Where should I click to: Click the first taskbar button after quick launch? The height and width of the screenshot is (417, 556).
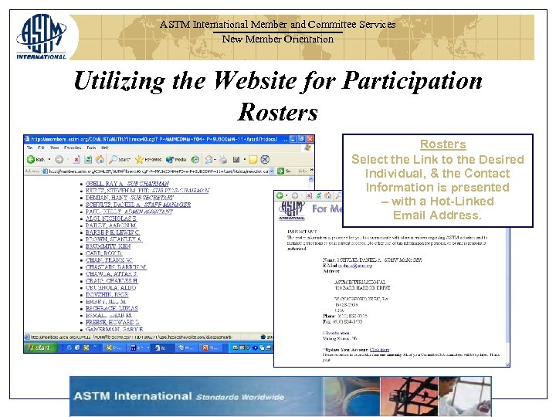pyautogui.click(x=114, y=347)
